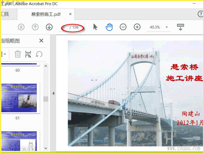This screenshot has height=153, width=204.
Task: Zoom in with plus button
Action: (137, 27)
